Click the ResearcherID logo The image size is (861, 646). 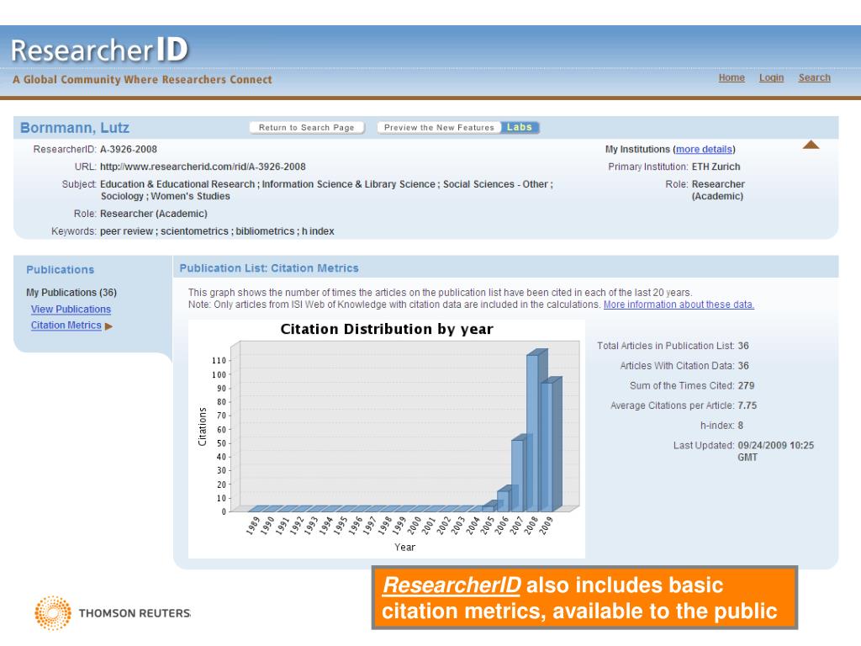(99, 50)
